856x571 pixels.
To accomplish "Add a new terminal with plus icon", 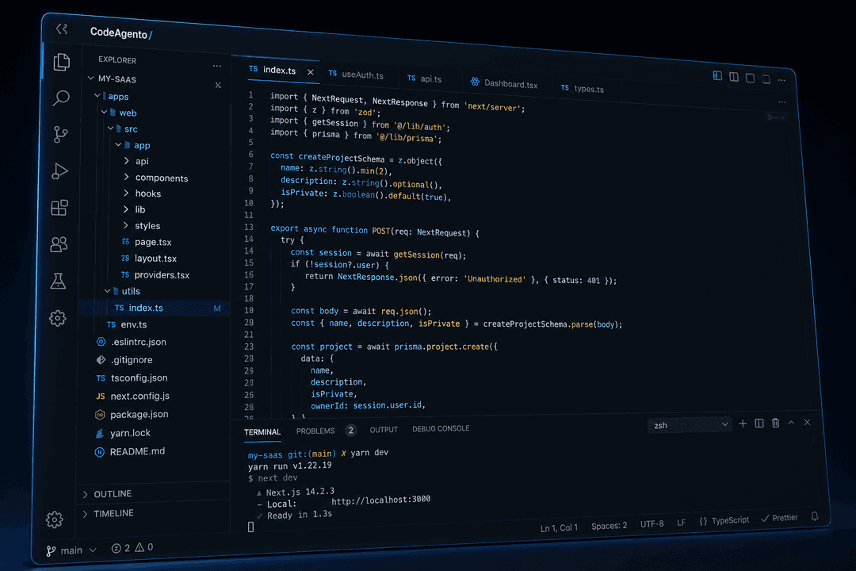I will [x=743, y=423].
